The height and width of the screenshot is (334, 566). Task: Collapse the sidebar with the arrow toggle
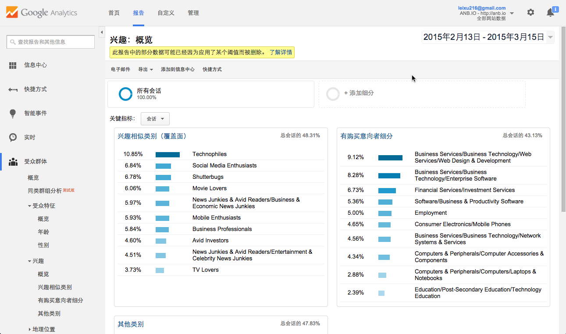[102, 32]
